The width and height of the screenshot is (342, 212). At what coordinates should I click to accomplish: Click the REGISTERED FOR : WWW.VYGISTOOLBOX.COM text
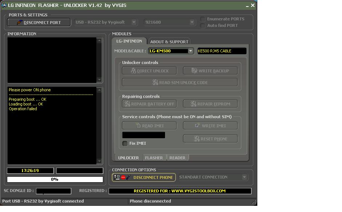tap(180, 191)
